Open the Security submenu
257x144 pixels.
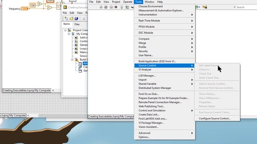[x=164, y=51]
